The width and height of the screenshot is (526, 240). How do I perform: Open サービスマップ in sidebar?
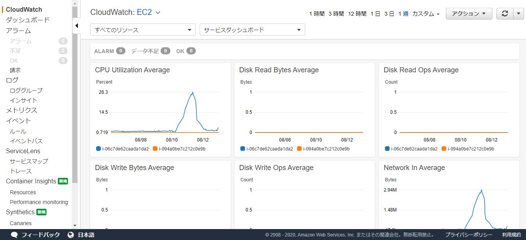(x=29, y=161)
